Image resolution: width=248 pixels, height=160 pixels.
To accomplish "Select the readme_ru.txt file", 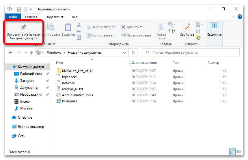I will click(x=72, y=89).
